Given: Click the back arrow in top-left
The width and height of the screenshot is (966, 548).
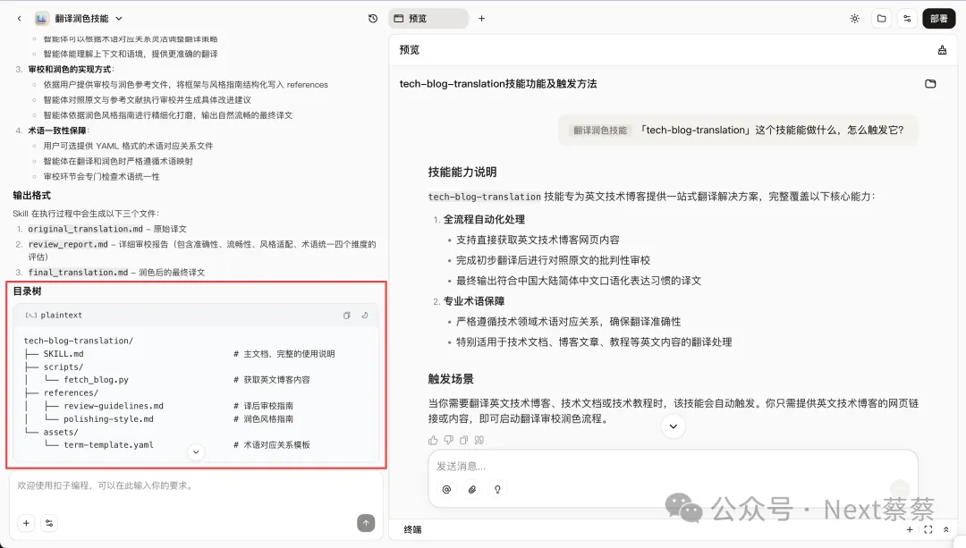Looking at the screenshot, I should [x=19, y=18].
